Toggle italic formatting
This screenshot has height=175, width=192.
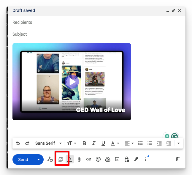(94, 143)
